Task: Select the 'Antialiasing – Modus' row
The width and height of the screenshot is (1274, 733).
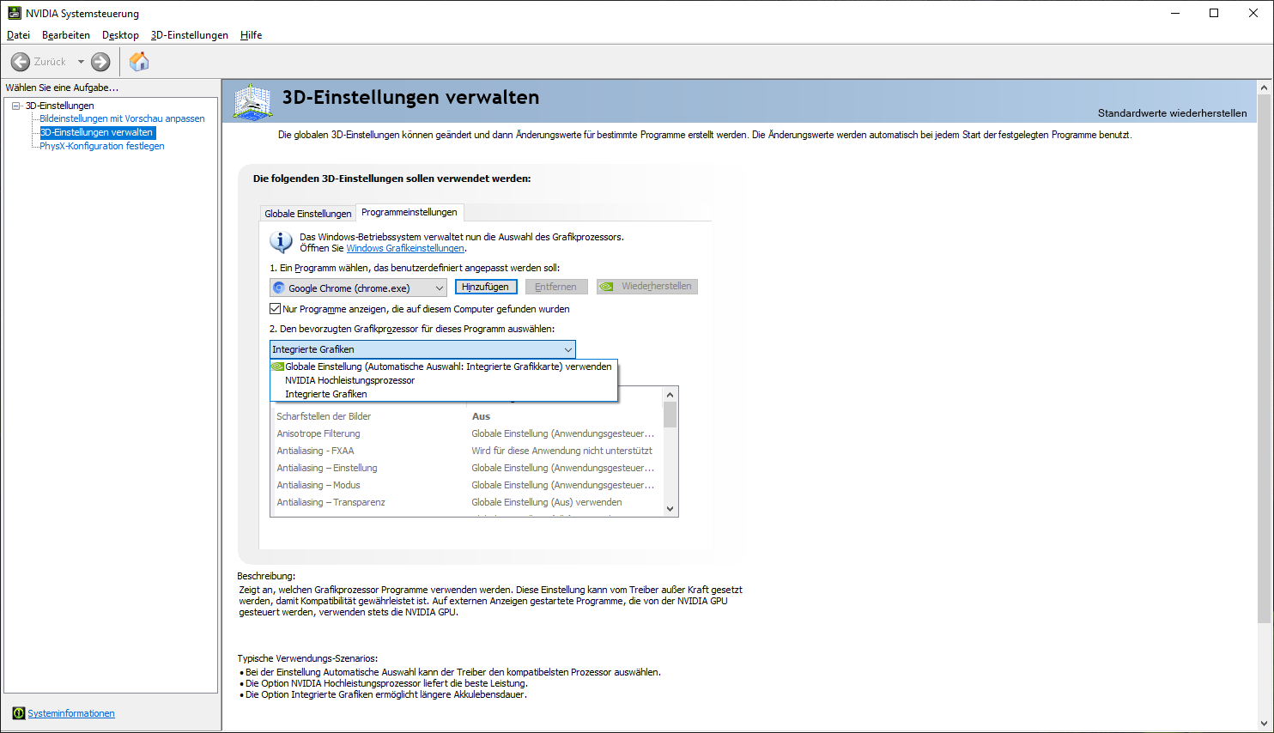Action: (466, 485)
